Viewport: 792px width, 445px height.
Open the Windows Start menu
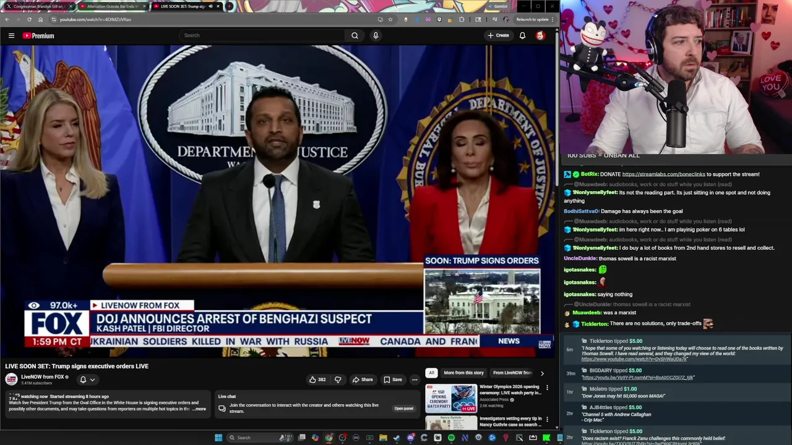point(218,438)
